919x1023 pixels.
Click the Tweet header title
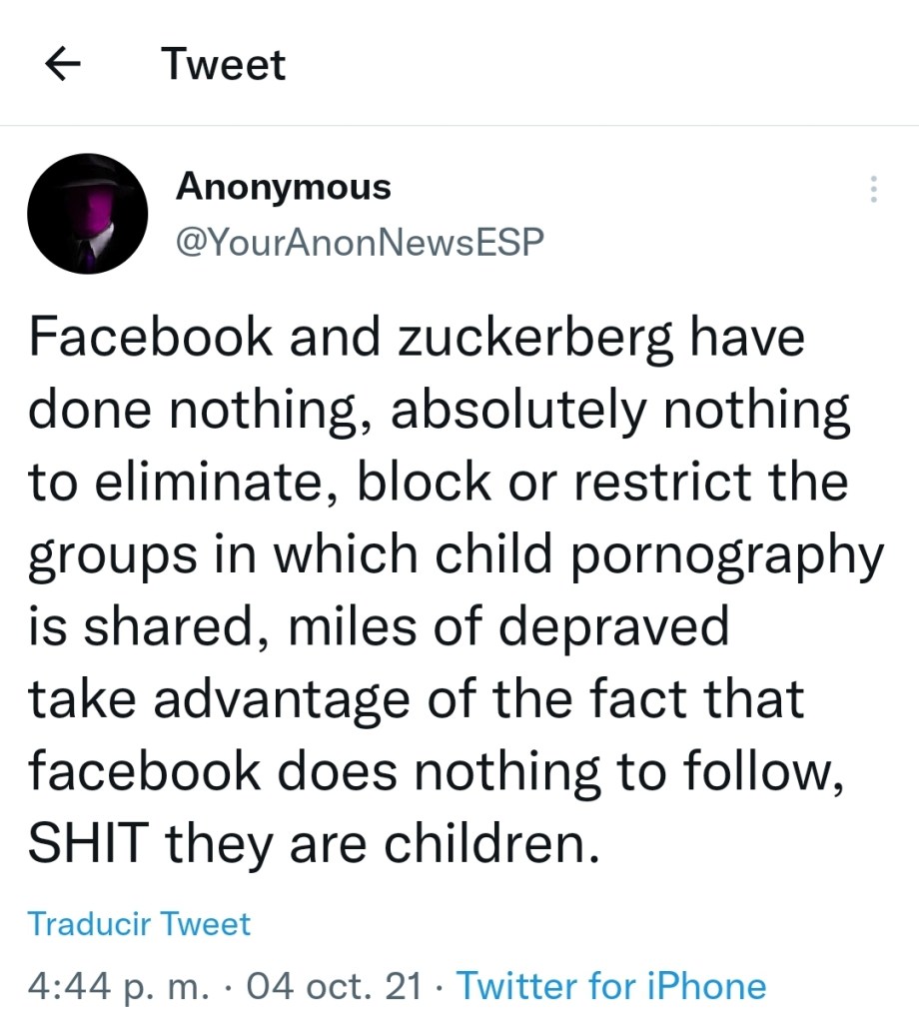click(224, 65)
